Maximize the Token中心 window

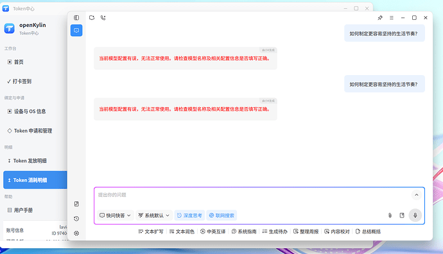pos(356,8)
